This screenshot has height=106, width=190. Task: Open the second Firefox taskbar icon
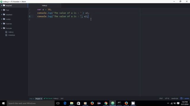point(126,103)
